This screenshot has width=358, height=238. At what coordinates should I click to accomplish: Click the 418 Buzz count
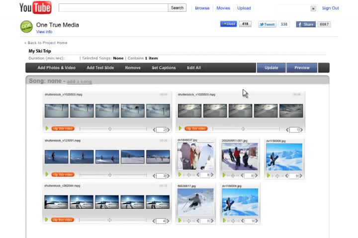[245, 24]
